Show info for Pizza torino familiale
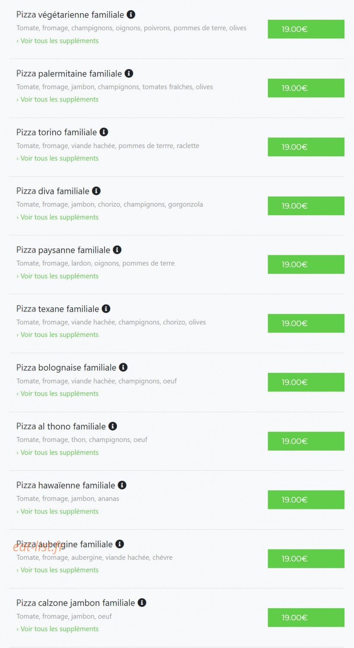Image resolution: width=354 pixels, height=648 pixels. click(x=104, y=132)
